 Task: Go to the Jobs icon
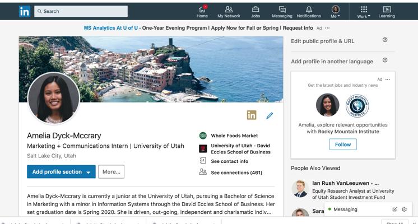[x=256, y=11]
